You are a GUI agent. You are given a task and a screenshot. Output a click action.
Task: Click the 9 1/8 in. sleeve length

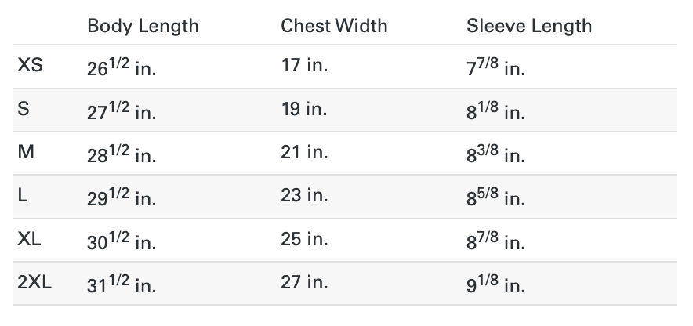click(495, 283)
